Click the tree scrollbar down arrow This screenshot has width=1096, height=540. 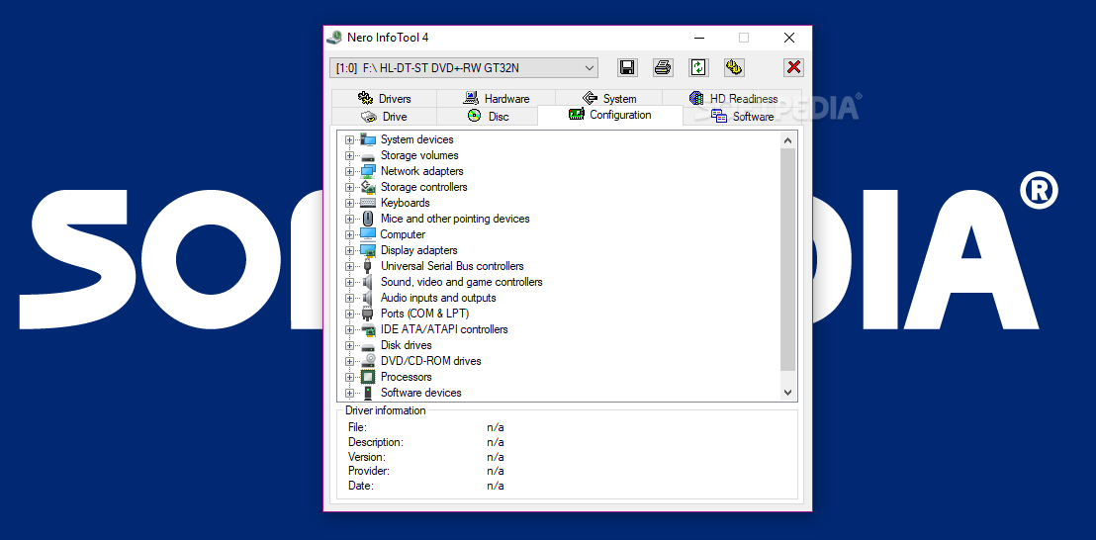[787, 393]
